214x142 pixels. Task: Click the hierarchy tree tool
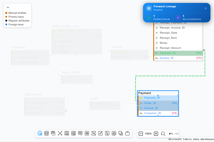click(107, 133)
